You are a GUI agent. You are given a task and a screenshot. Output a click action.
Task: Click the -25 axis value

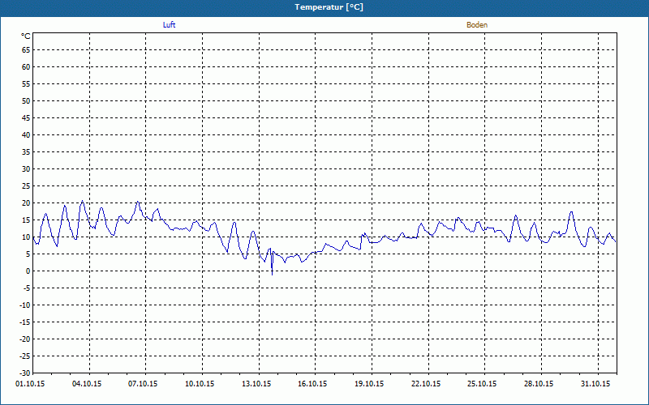pyautogui.click(x=25, y=356)
